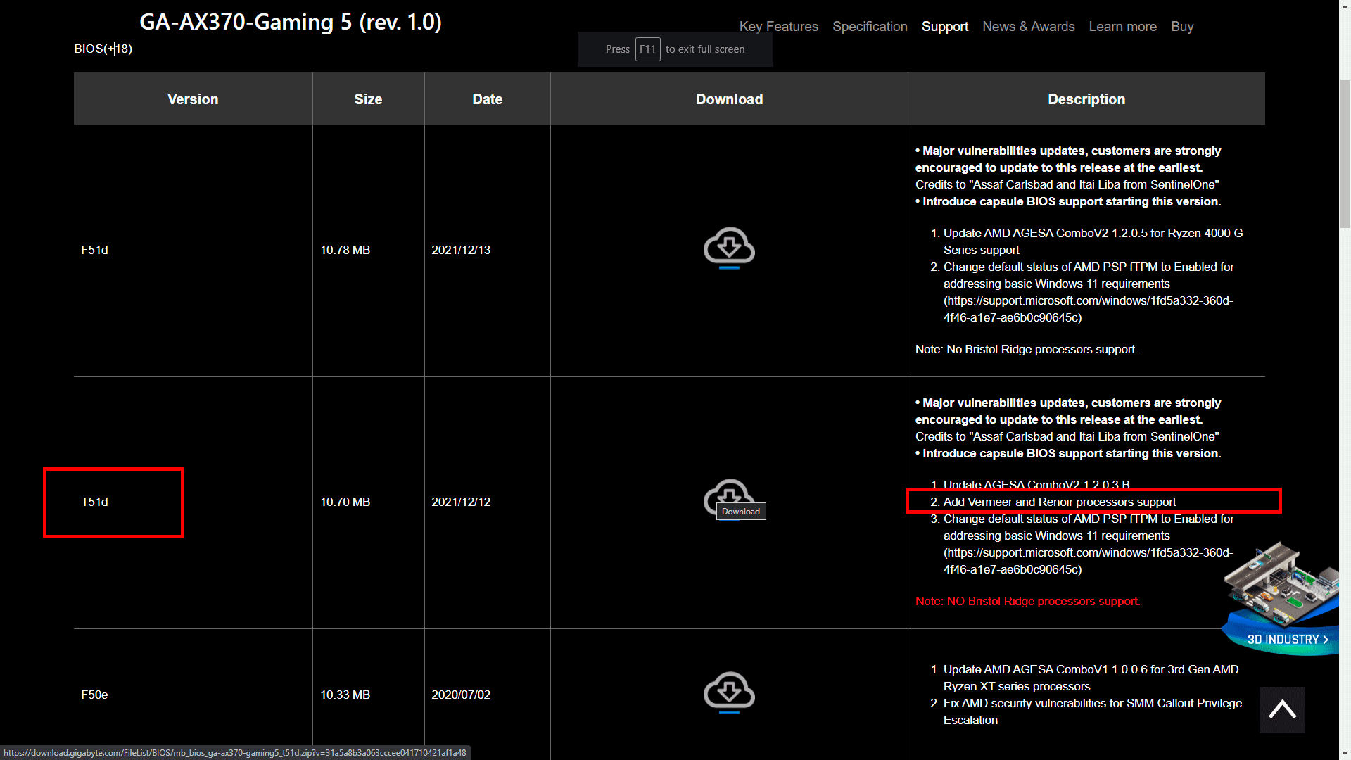Viewport: 1351px width, 760px height.
Task: Open the Key Features tab
Action: tap(778, 27)
